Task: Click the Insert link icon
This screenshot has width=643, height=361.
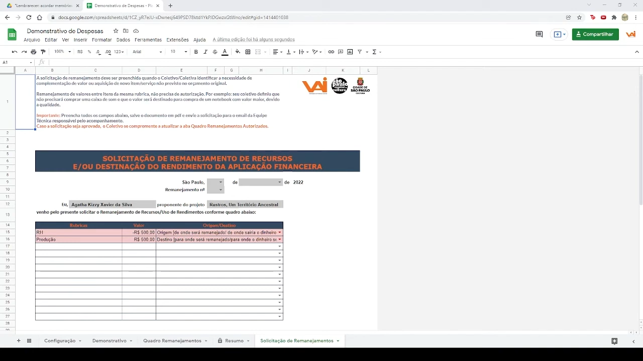Action: tap(331, 52)
